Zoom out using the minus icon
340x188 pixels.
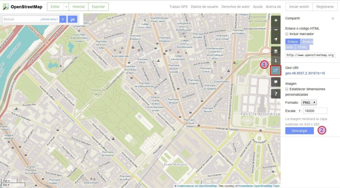click(276, 29)
